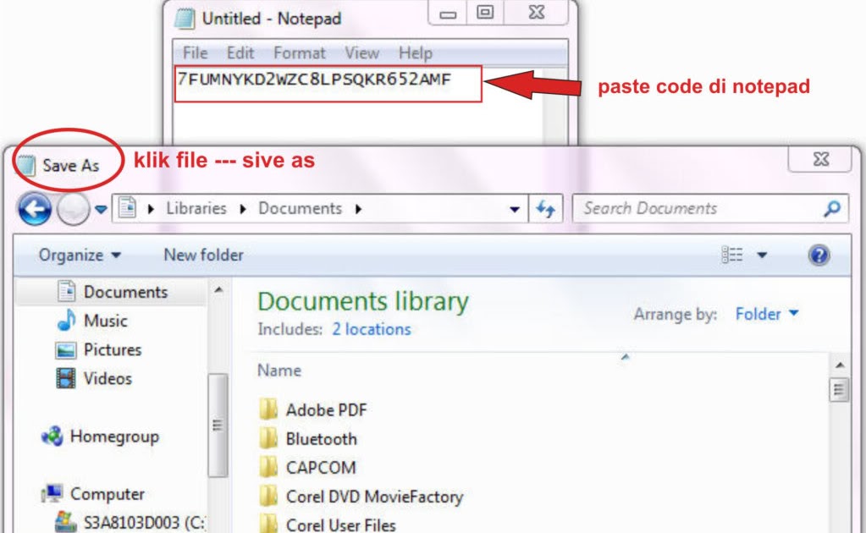Click the navigation pane scrollbar thumb
866x533 pixels.
point(218,425)
